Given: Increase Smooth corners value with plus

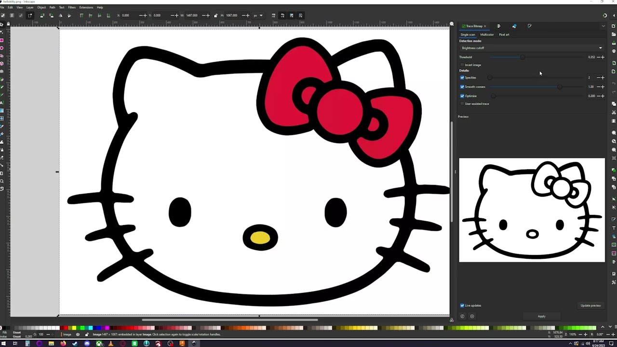Looking at the screenshot, I should point(603,87).
